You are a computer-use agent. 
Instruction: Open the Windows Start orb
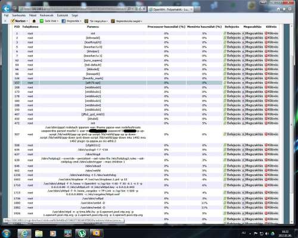click(x=6, y=233)
